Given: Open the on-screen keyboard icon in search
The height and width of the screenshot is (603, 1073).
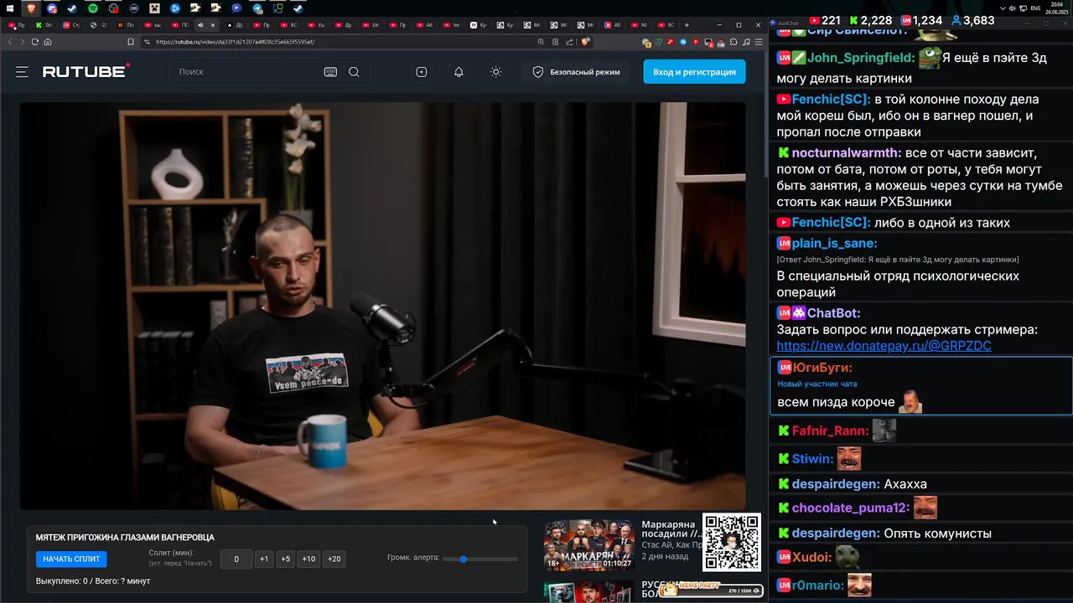Looking at the screenshot, I should pyautogui.click(x=330, y=72).
